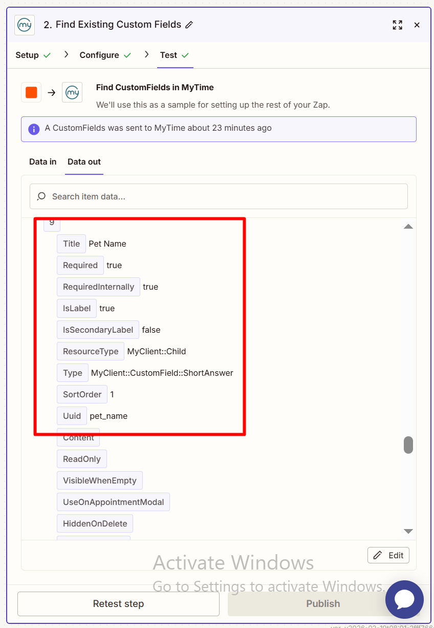Open the Configure tab

105,55
